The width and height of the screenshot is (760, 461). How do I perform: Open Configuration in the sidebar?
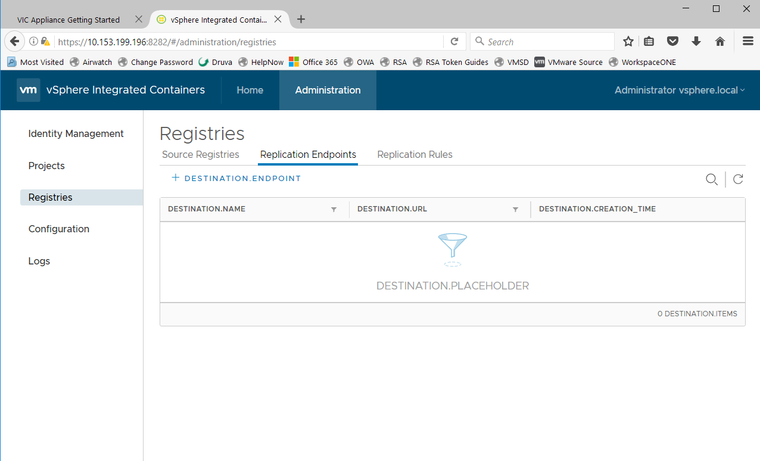coord(59,229)
